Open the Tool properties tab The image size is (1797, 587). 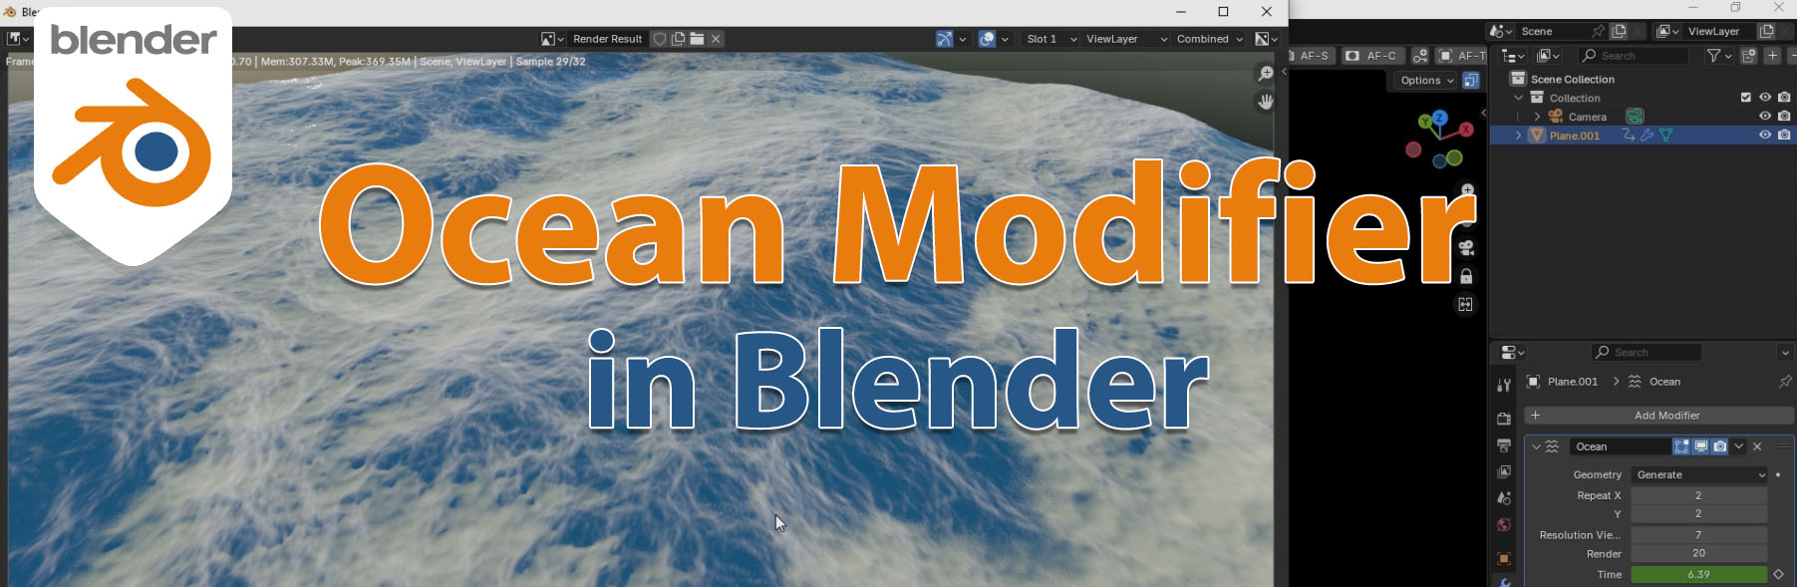pos(1504,385)
